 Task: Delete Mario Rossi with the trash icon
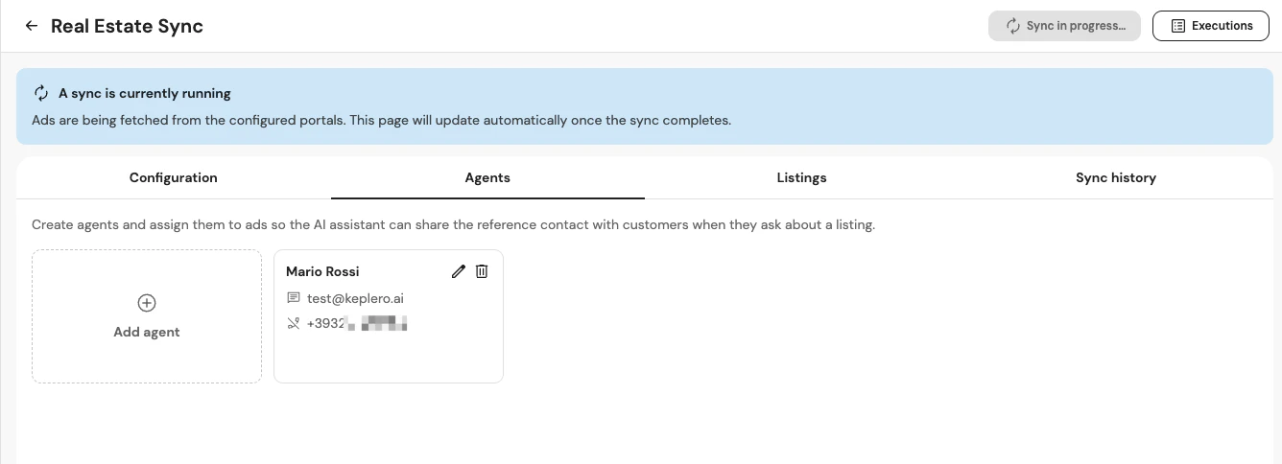coord(482,271)
